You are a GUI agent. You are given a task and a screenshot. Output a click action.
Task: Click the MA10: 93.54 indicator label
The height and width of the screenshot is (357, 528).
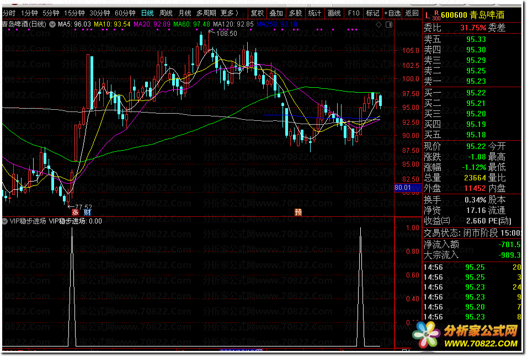click(112, 24)
